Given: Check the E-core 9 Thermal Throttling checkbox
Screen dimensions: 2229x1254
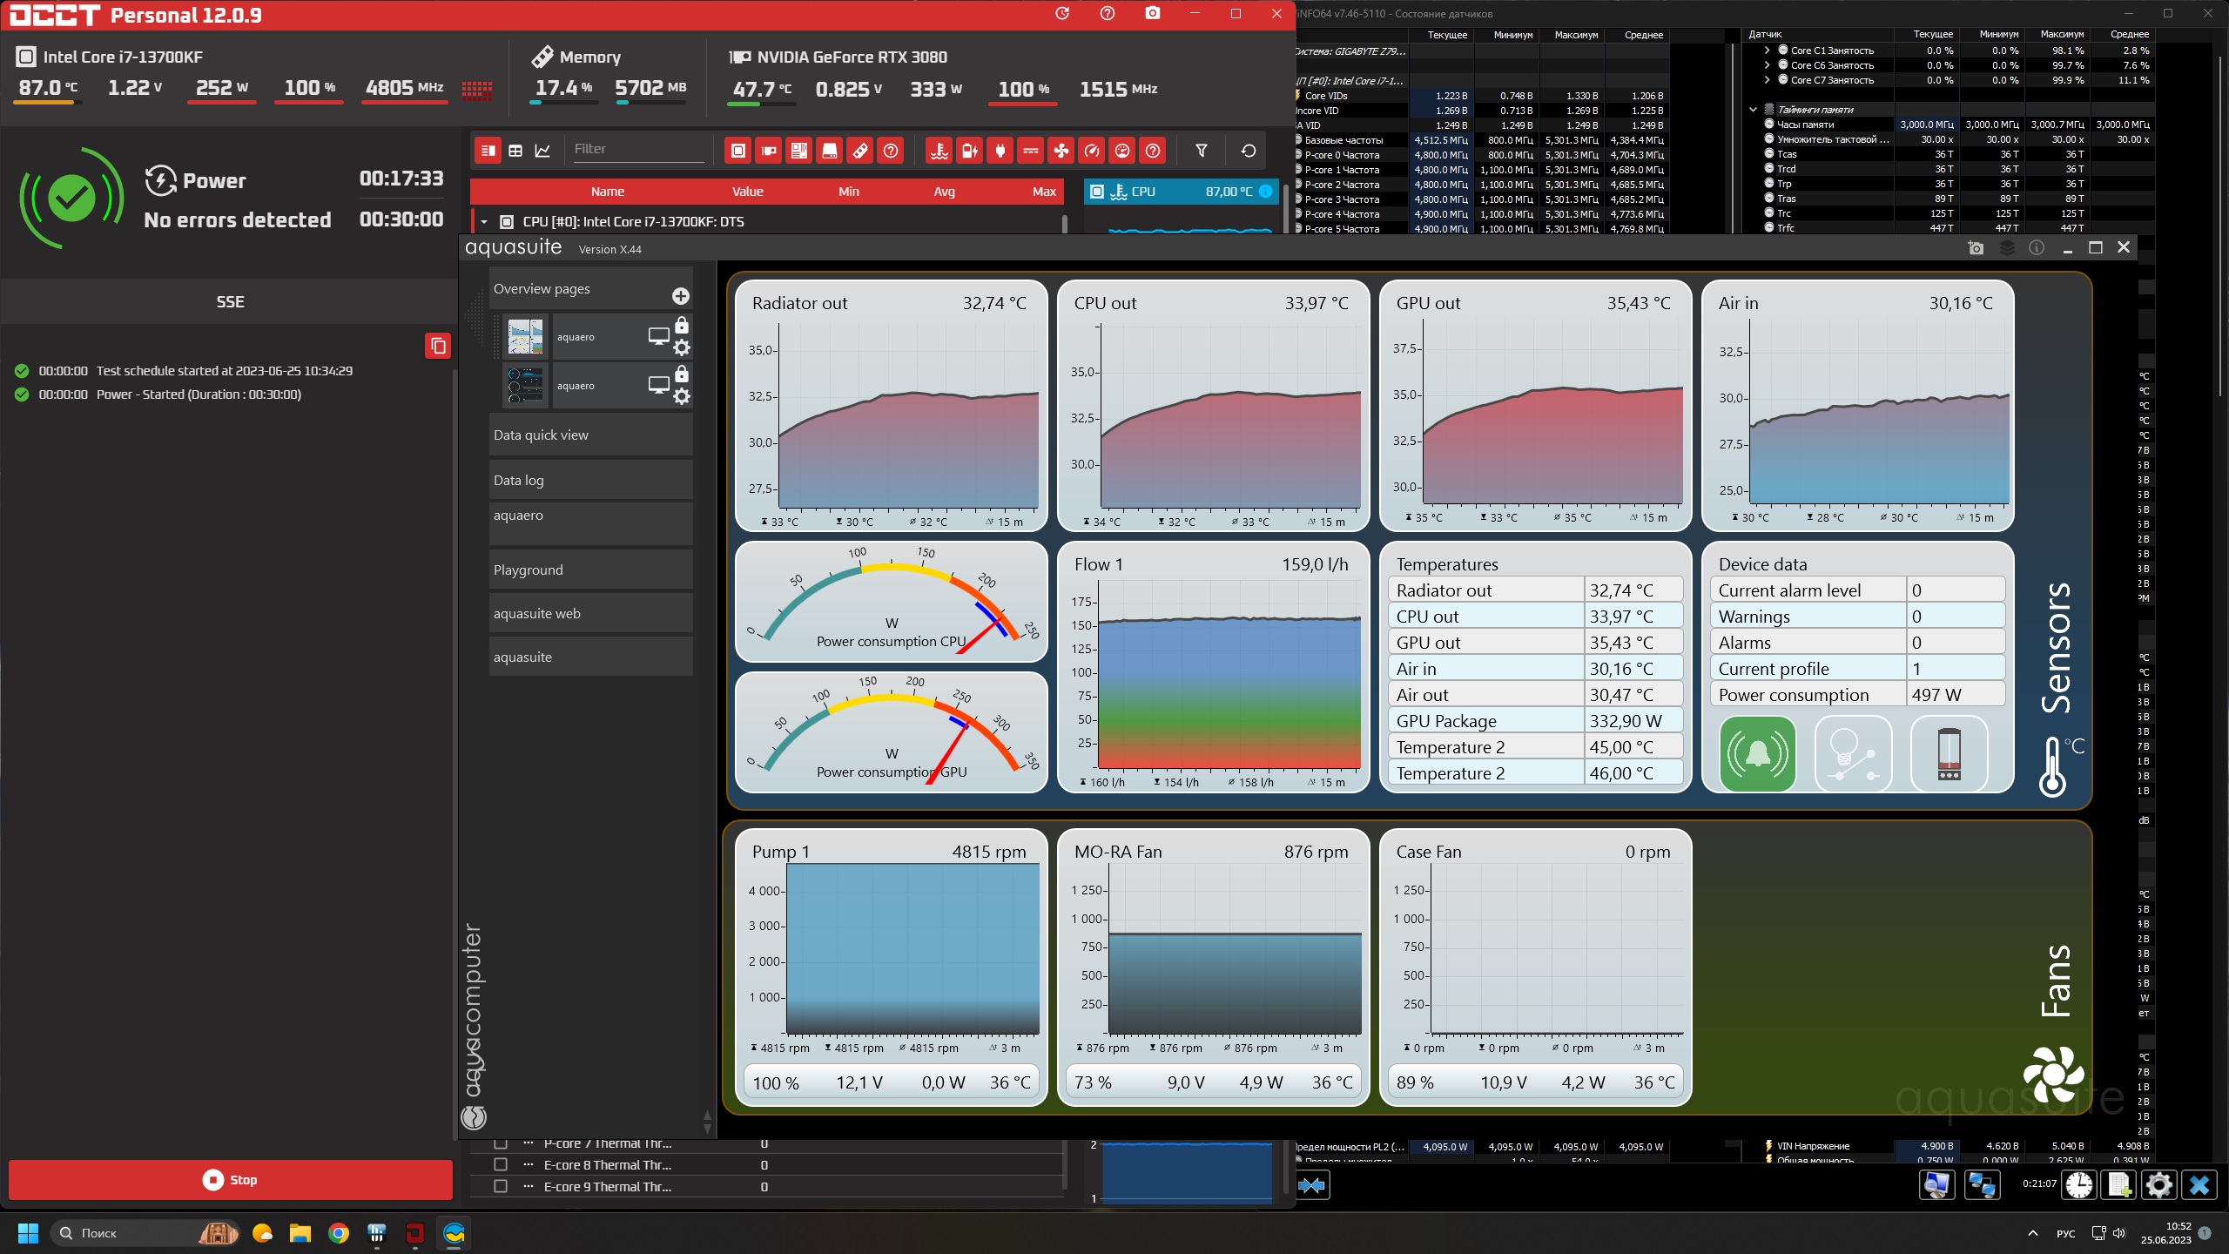Looking at the screenshot, I should 501,1186.
